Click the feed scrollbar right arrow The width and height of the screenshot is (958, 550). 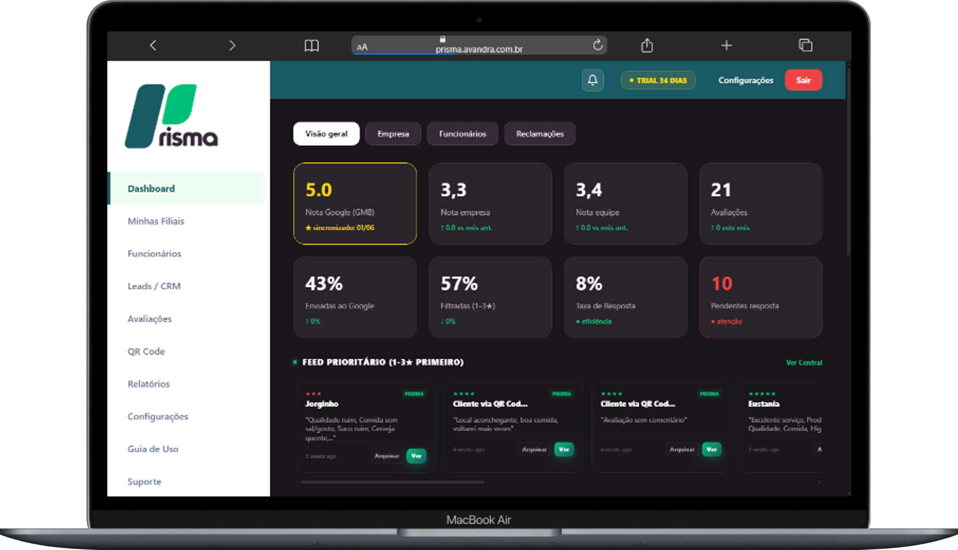pyautogui.click(x=819, y=482)
